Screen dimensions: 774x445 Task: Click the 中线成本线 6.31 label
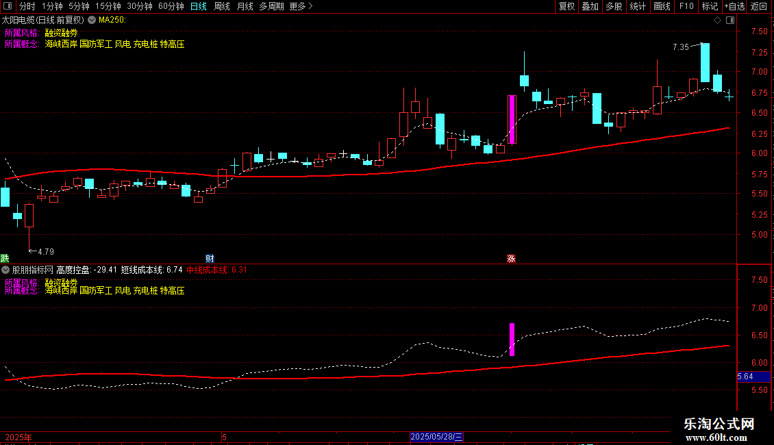click(x=216, y=270)
